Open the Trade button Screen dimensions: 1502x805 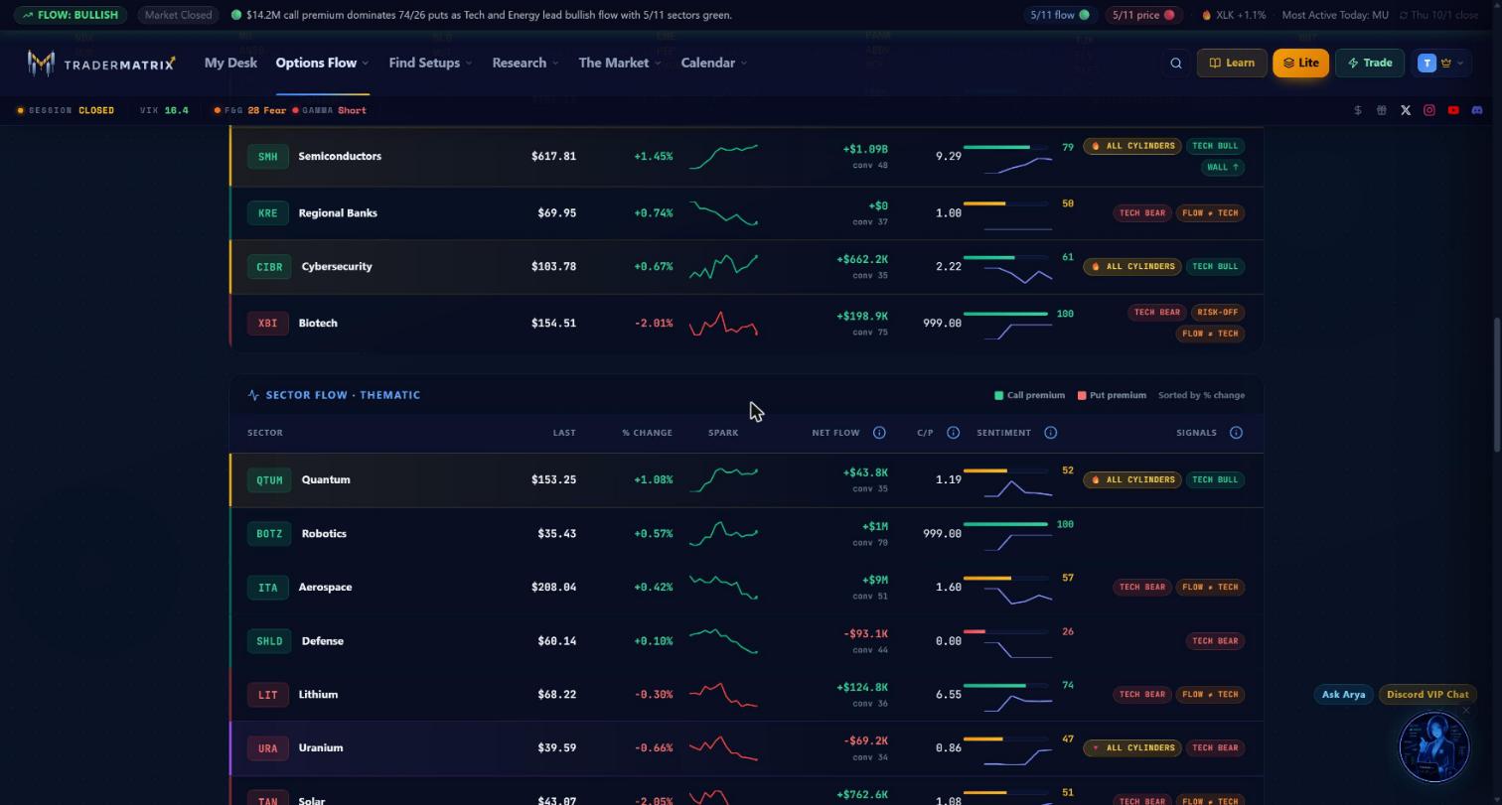(x=1370, y=63)
